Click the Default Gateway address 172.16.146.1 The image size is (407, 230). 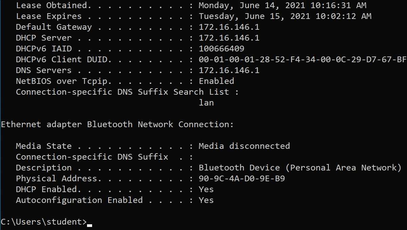229,27
